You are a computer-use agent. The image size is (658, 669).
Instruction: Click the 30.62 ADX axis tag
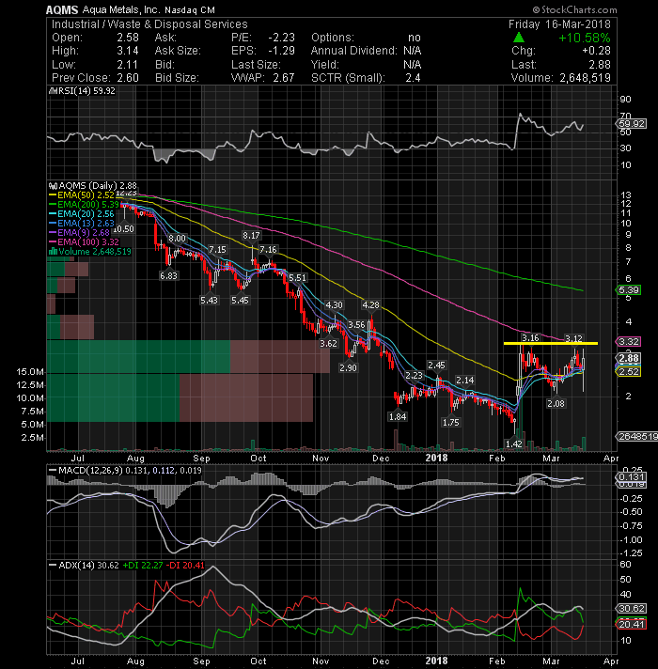tap(631, 609)
